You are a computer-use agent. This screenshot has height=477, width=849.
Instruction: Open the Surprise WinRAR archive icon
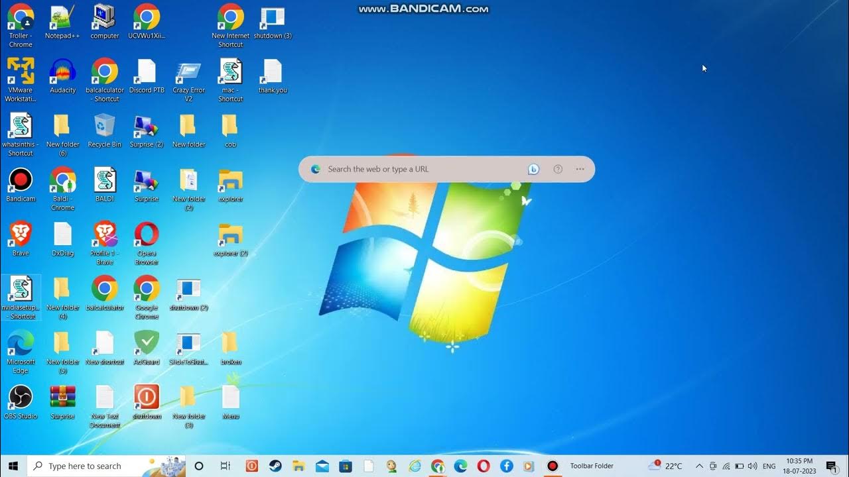tap(62, 401)
